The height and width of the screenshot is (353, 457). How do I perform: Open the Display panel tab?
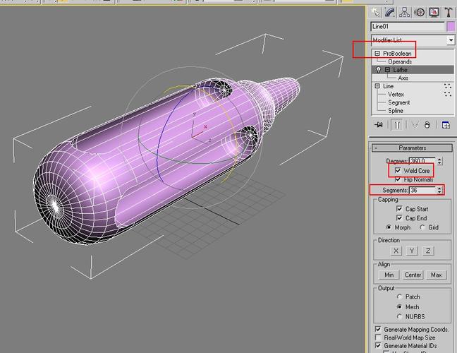click(x=434, y=13)
